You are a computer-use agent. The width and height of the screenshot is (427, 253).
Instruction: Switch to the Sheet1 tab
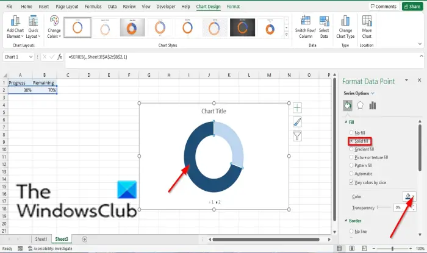pyautogui.click(x=41, y=239)
